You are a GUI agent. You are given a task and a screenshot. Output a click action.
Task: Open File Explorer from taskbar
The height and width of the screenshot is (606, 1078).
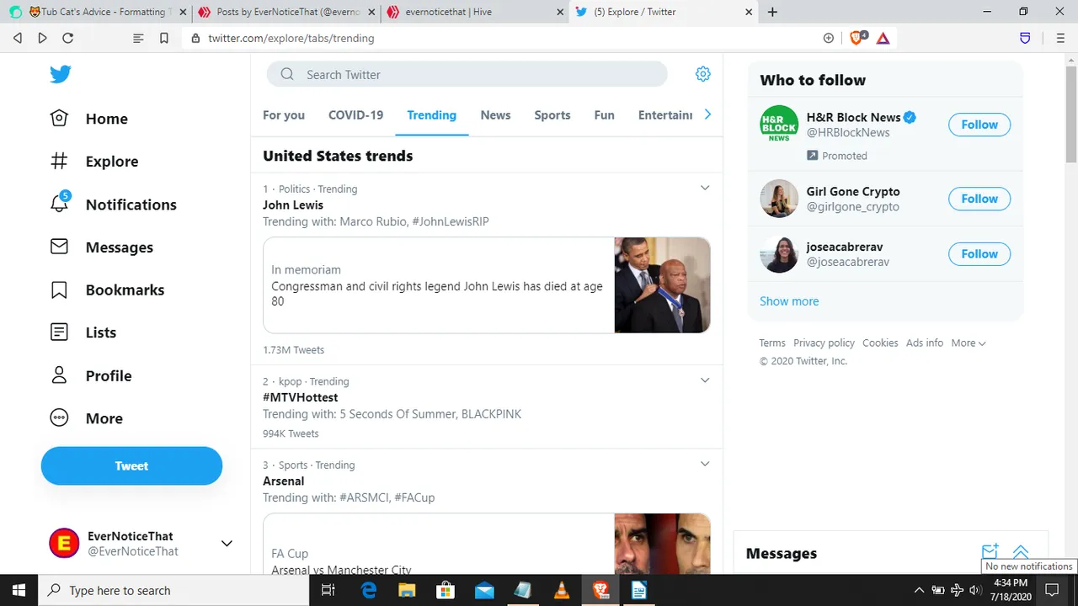(x=407, y=590)
